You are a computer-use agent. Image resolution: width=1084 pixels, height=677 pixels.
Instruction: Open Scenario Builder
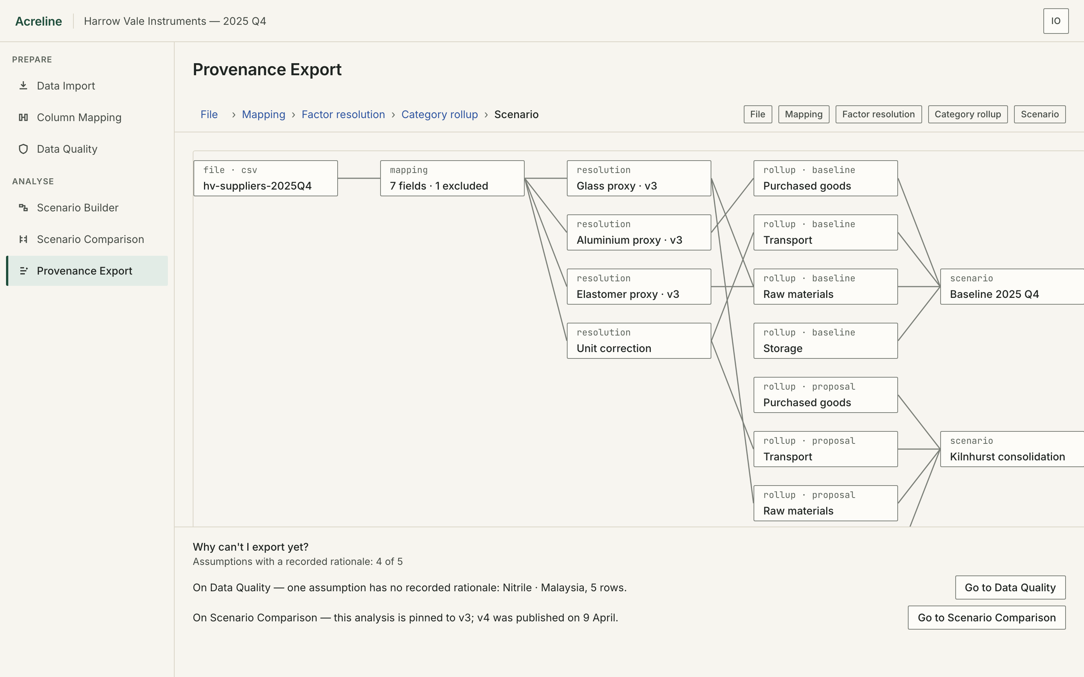[87, 208]
